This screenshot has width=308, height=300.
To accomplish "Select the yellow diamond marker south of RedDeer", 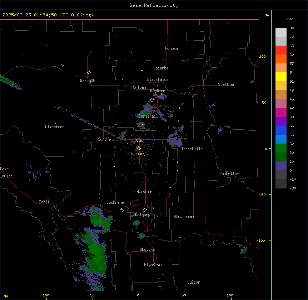I will click(x=152, y=100).
